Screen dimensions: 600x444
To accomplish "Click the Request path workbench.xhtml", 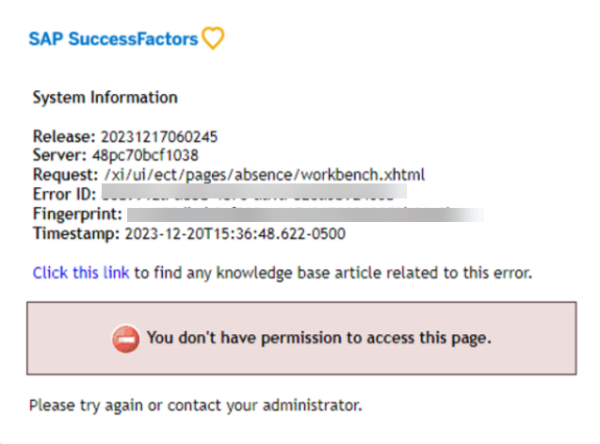I will pyautogui.click(x=265, y=175).
